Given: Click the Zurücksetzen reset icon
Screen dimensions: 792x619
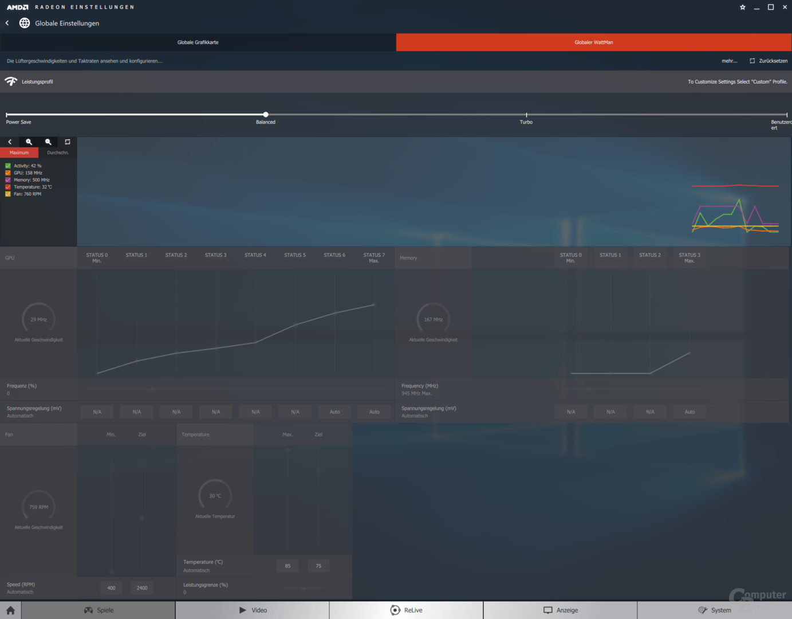Looking at the screenshot, I should pyautogui.click(x=752, y=61).
